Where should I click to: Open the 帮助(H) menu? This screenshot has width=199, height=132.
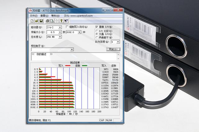pos(55,16)
